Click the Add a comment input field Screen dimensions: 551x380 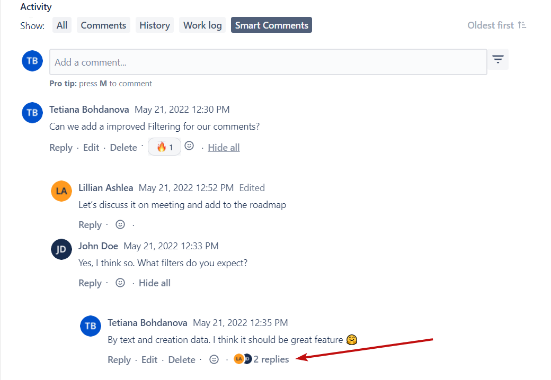point(268,62)
